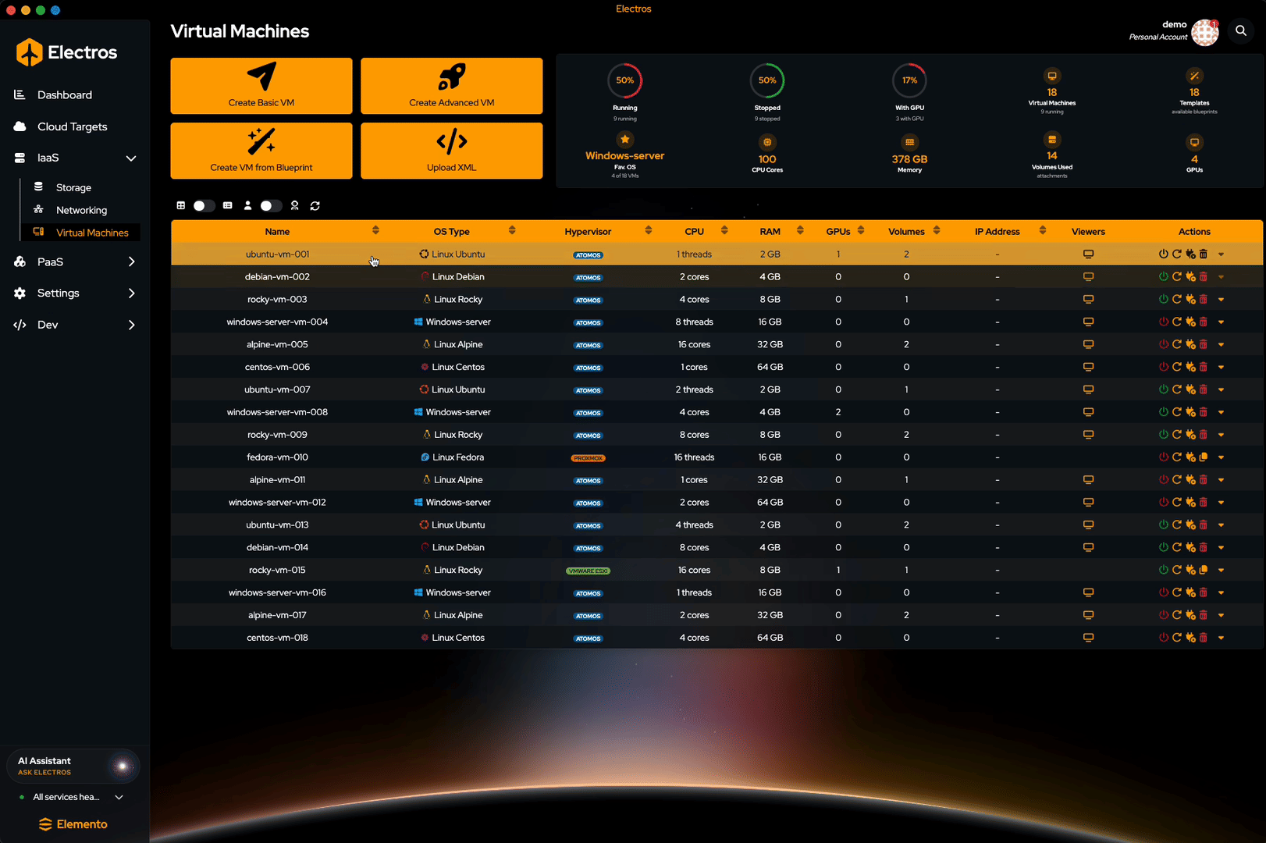Toggle the grid/list view switch
The width and height of the screenshot is (1266, 843).
[204, 206]
